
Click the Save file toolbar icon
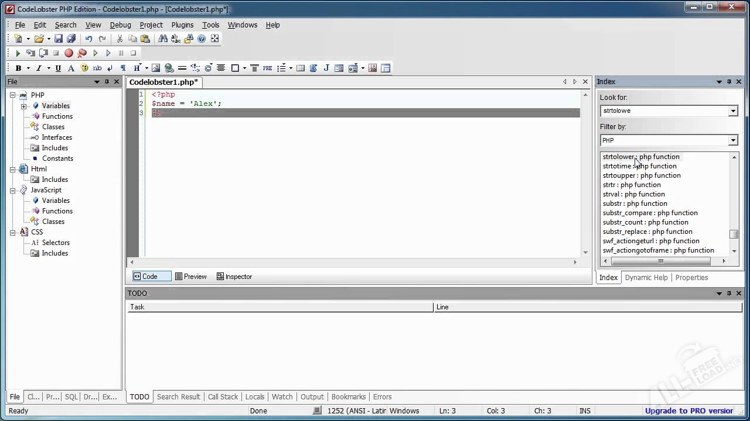58,39
